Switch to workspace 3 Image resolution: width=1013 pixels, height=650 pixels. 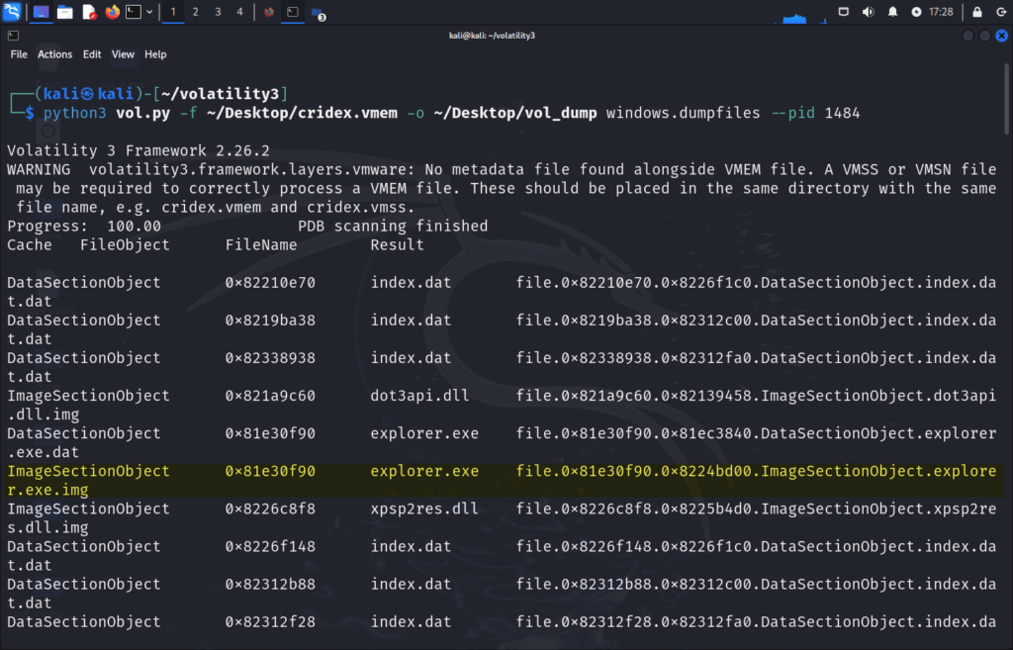pyautogui.click(x=218, y=12)
